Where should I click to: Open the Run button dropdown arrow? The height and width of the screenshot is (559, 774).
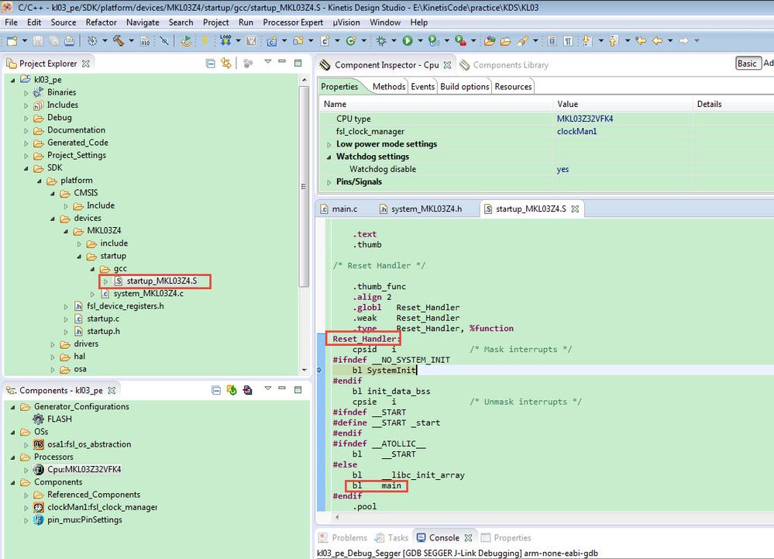tap(420, 41)
